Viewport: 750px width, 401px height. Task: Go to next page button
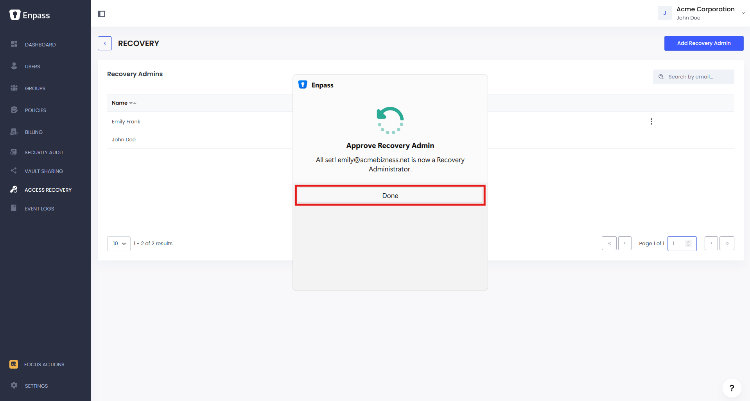711,243
